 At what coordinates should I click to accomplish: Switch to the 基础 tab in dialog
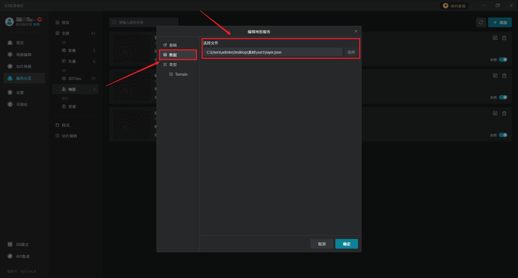(173, 45)
